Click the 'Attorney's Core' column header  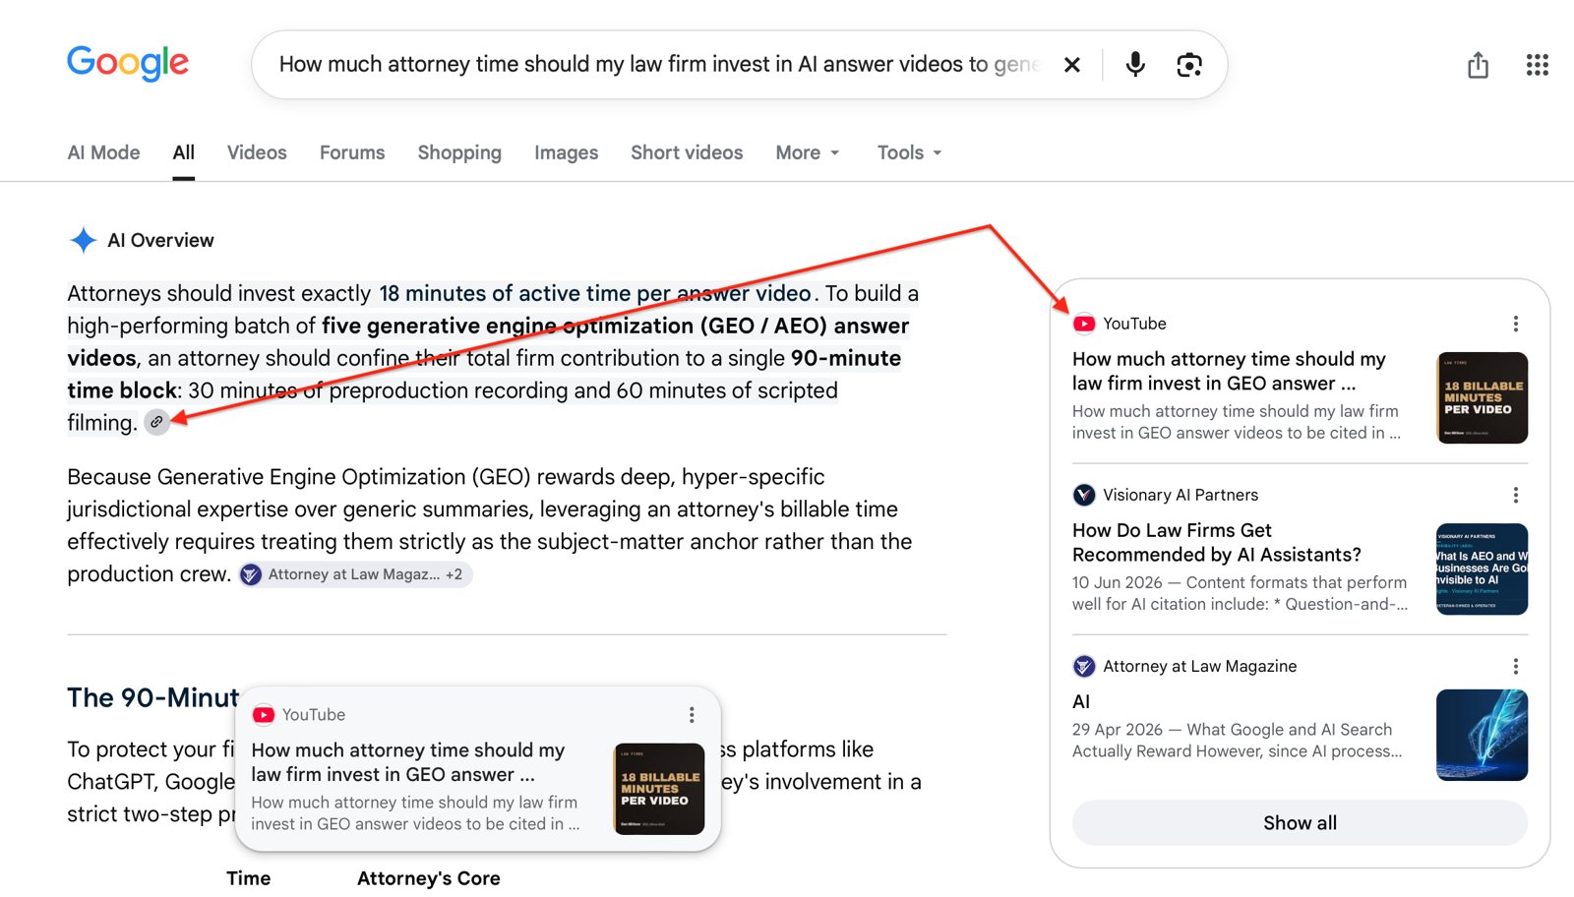pos(429,878)
